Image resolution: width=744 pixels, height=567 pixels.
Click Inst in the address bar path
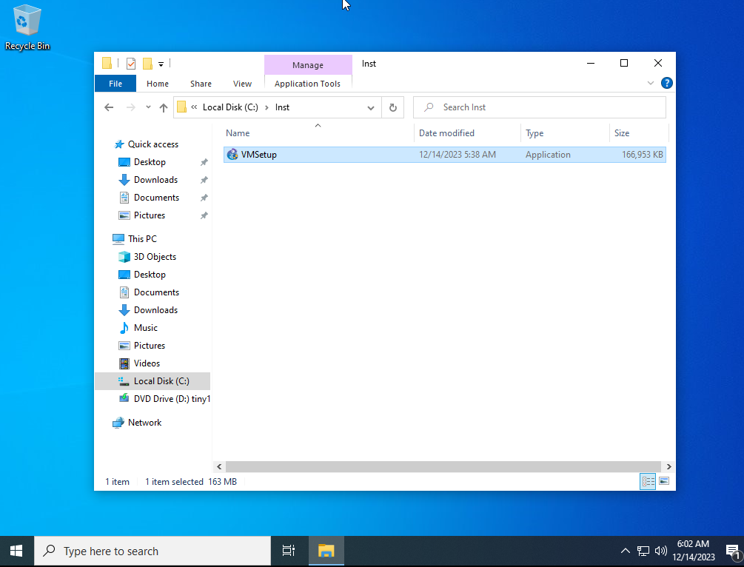(282, 107)
